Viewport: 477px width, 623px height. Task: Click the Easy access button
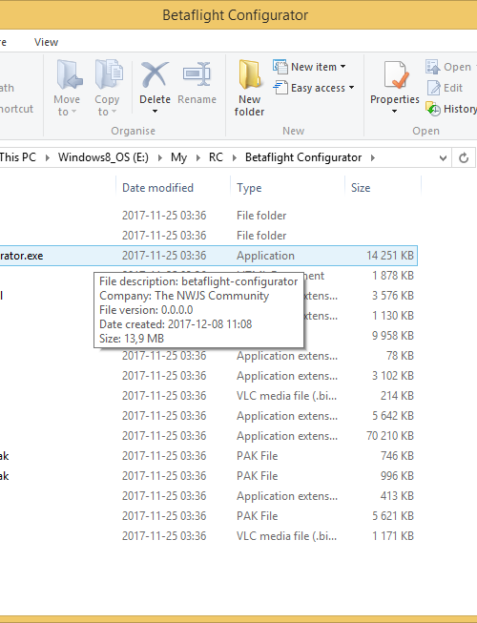click(313, 88)
